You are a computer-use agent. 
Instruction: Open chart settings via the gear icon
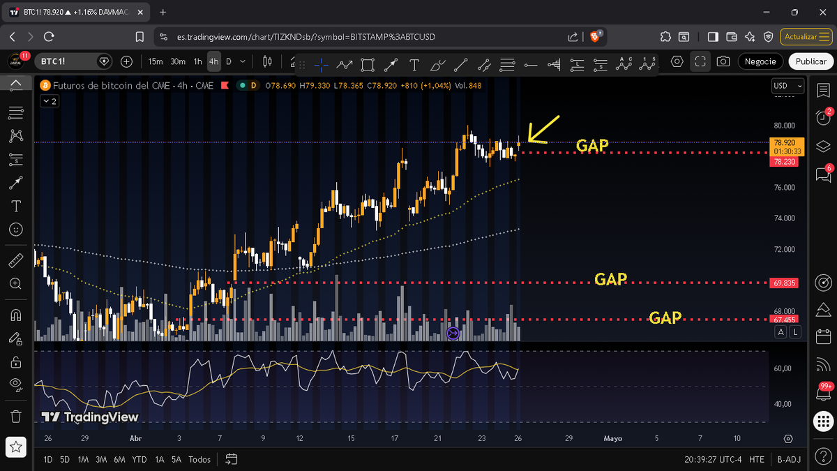click(677, 61)
